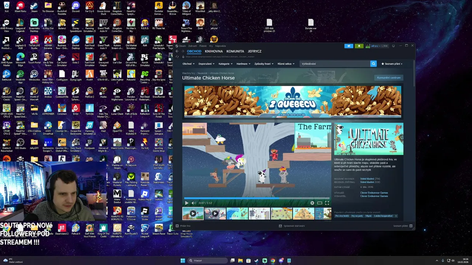The image size is (472, 265).
Task: Switch trailer to theater mode icon
Action: pos(320,203)
